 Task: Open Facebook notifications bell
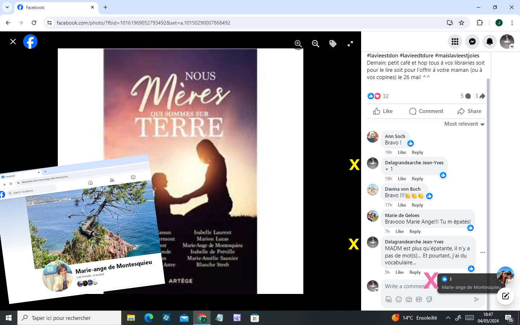pos(490,42)
